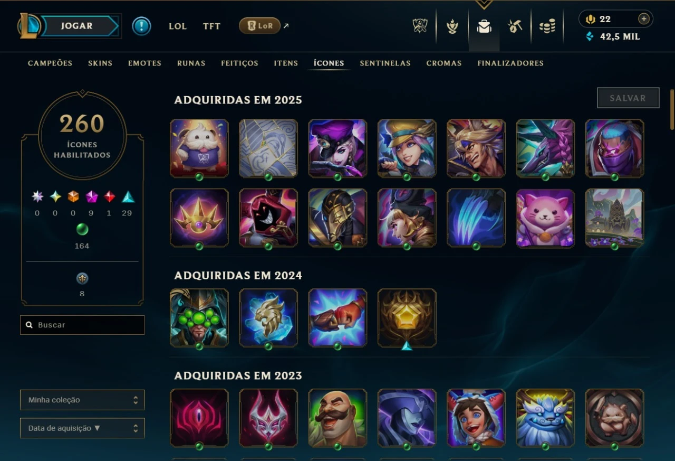Open the Collection bag icon
The height and width of the screenshot is (461, 675).
pos(484,26)
